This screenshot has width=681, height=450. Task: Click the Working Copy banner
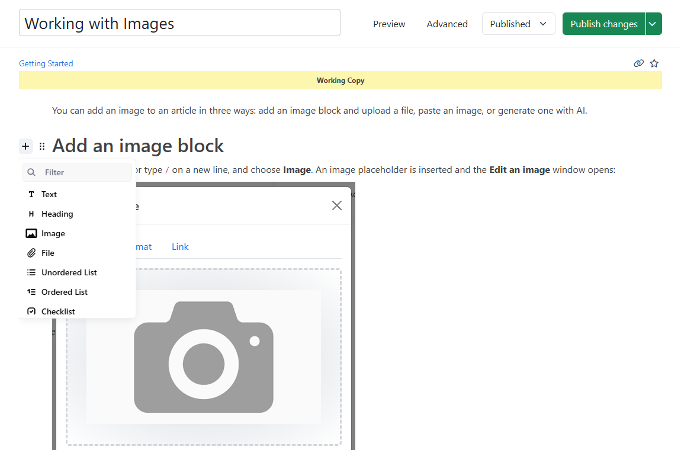tap(340, 81)
